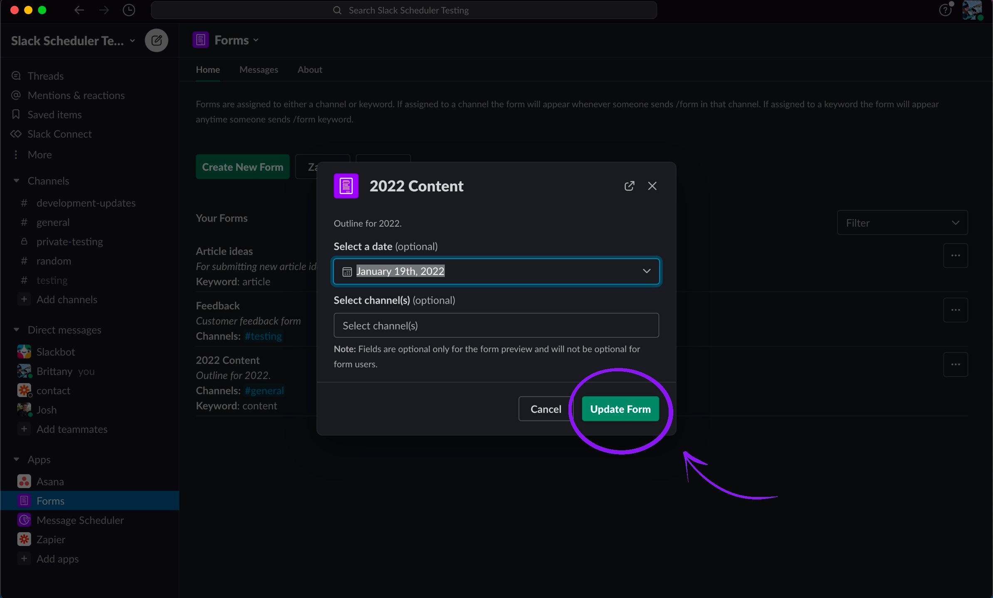Image resolution: width=993 pixels, height=598 pixels.
Task: Switch to the About tab
Action: (309, 69)
